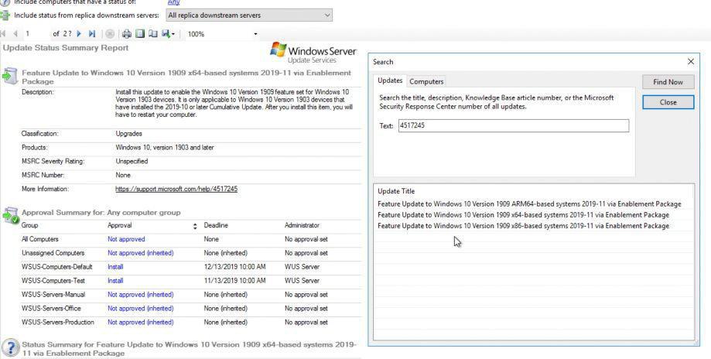711x359 pixels.
Task: Switch to the Updates tab
Action: coord(390,80)
